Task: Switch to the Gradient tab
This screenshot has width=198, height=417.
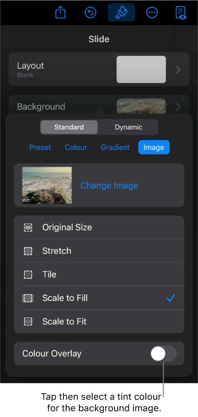Action: [x=115, y=147]
